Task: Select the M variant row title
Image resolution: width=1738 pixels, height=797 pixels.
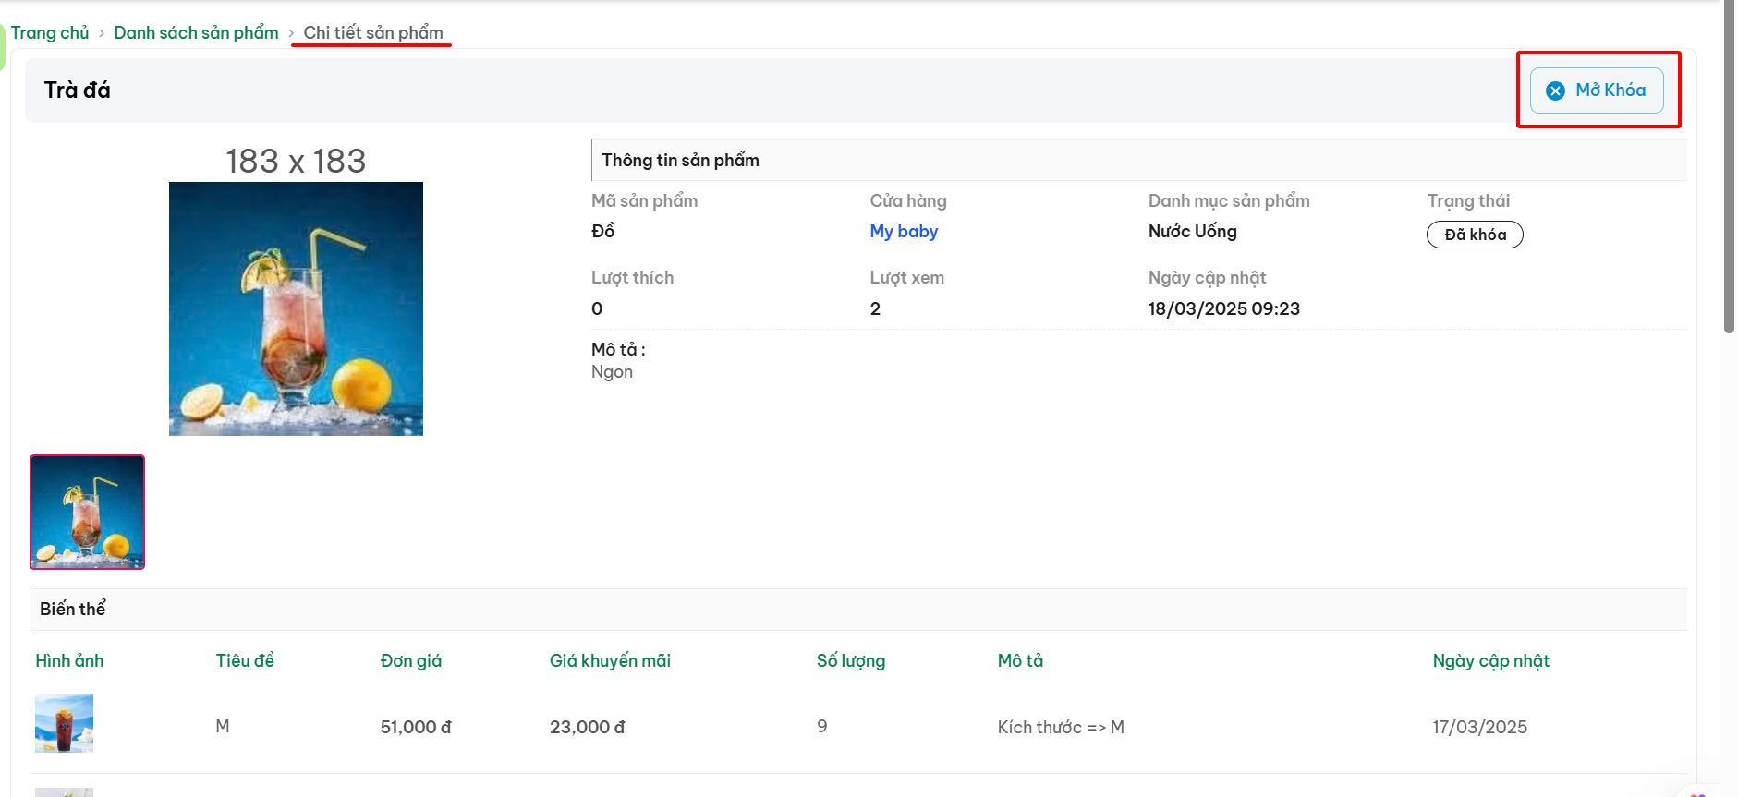Action: coord(223,727)
